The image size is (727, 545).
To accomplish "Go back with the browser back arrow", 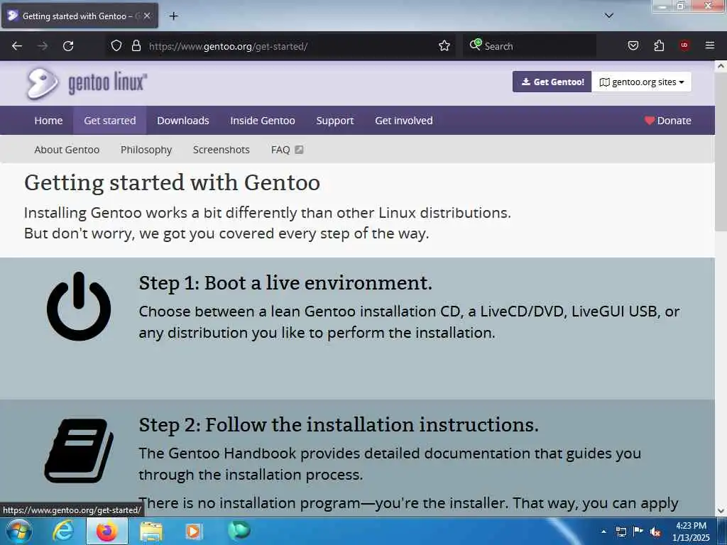I will [x=17, y=46].
